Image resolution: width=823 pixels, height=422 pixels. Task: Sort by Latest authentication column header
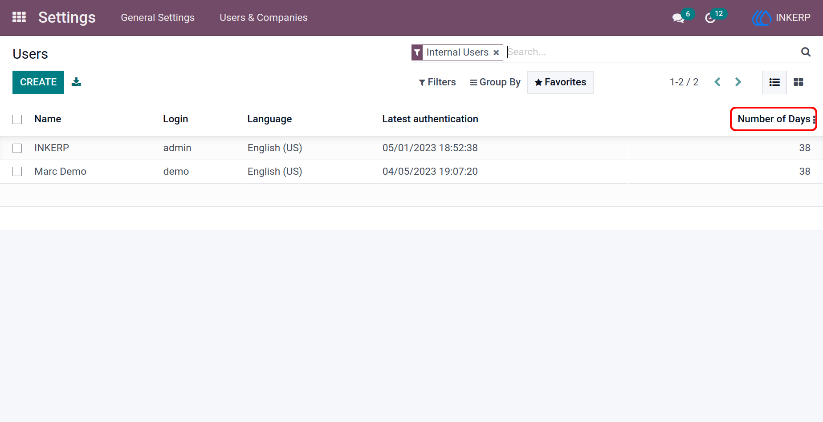pos(430,119)
